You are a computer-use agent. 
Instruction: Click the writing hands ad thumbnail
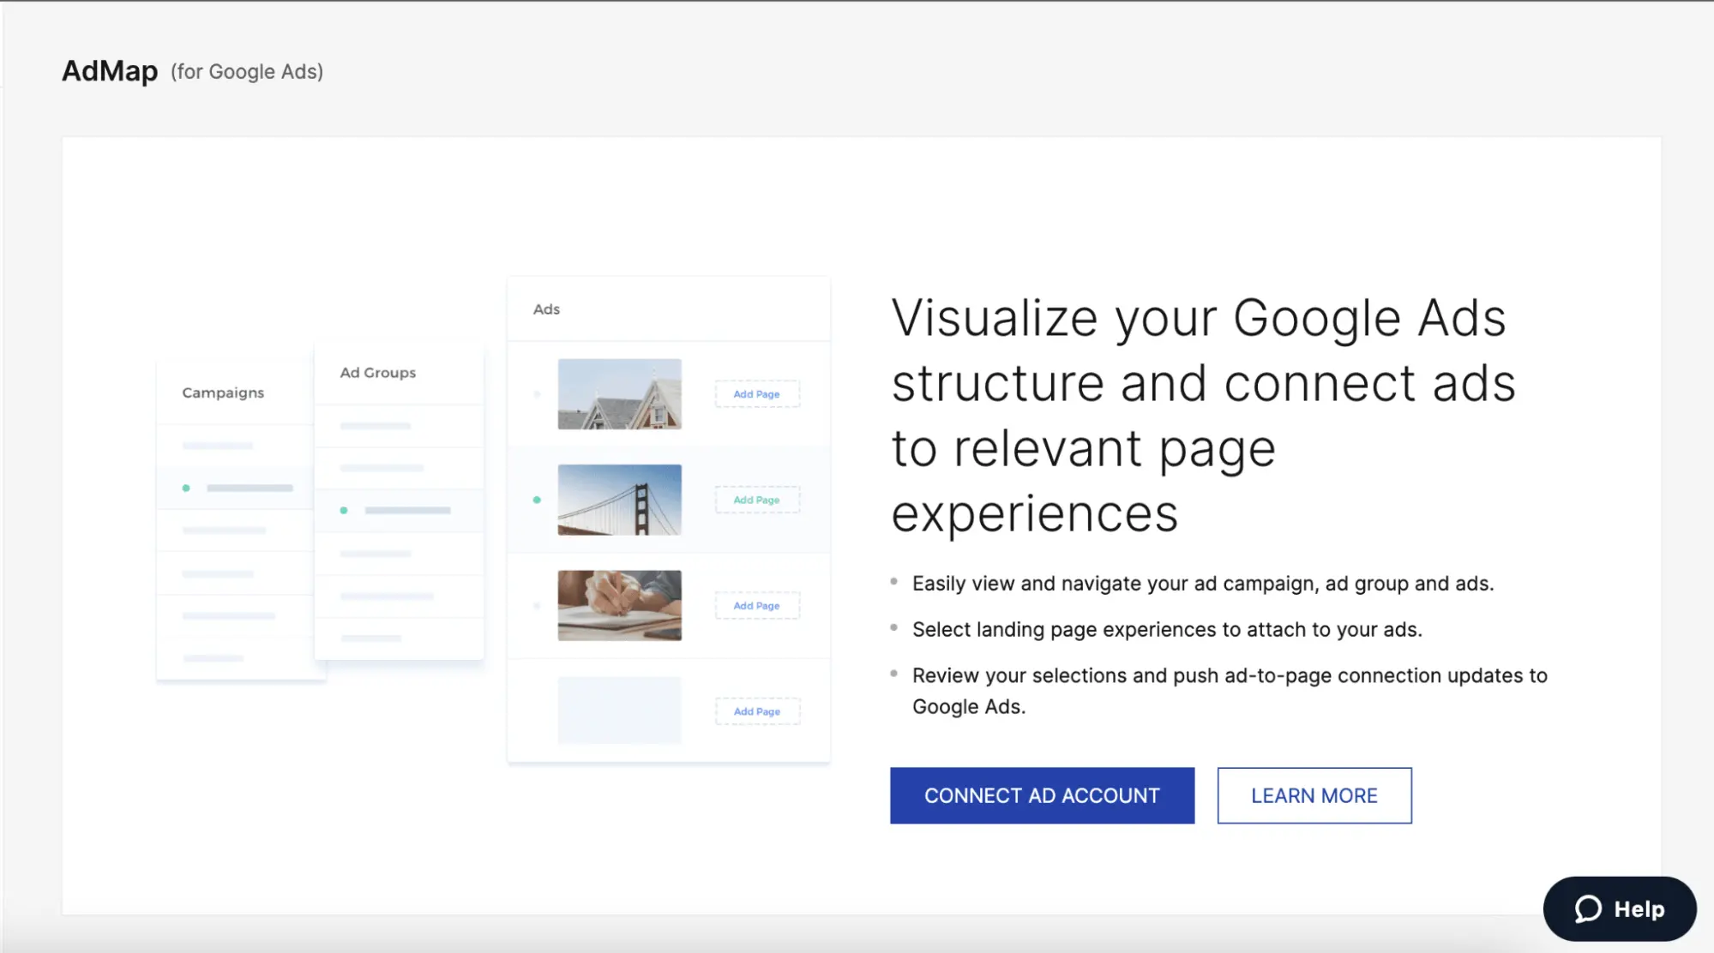point(619,605)
